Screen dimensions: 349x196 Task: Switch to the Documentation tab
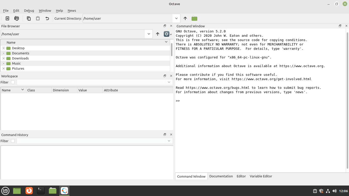coord(221,176)
